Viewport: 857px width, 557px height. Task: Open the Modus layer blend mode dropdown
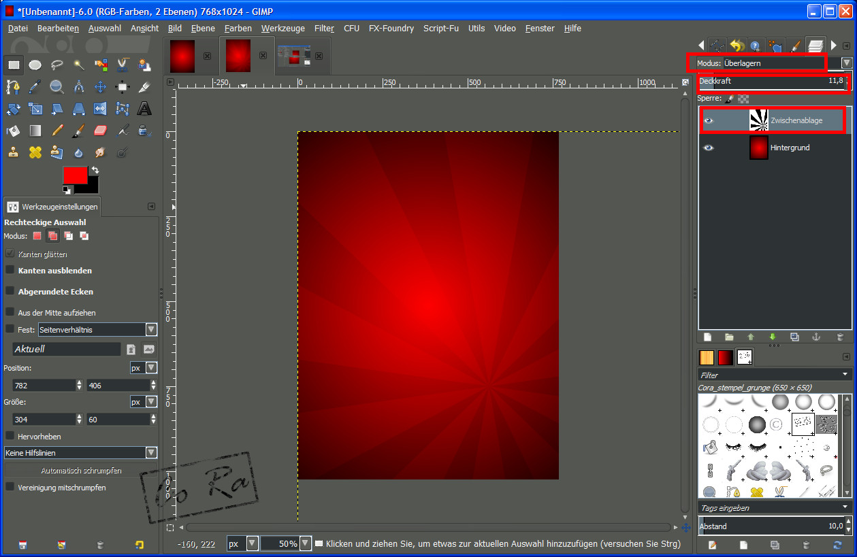846,63
